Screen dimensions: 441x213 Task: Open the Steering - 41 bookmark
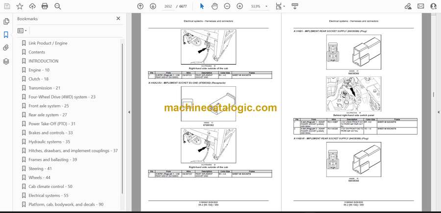[40, 168]
